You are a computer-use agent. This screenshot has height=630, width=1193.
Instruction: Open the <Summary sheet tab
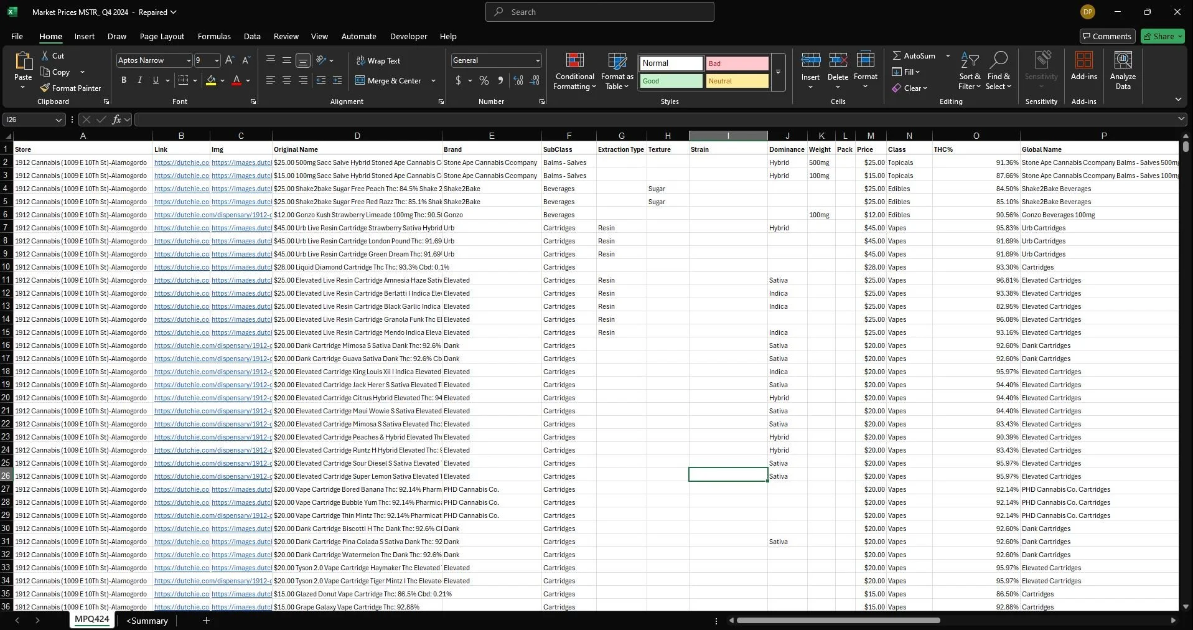coord(147,620)
